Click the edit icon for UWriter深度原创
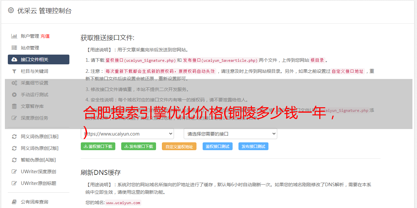Image resolution: width=417 pixels, height=208 pixels. click(x=14, y=172)
